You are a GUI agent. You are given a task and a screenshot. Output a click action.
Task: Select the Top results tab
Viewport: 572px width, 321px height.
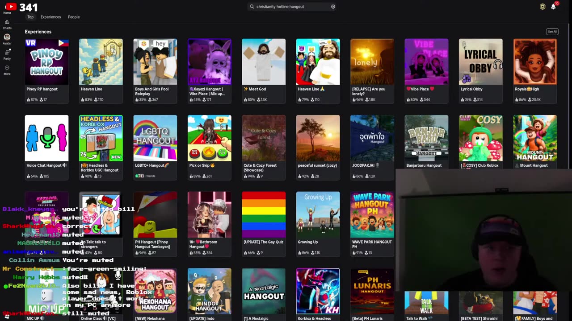click(30, 17)
